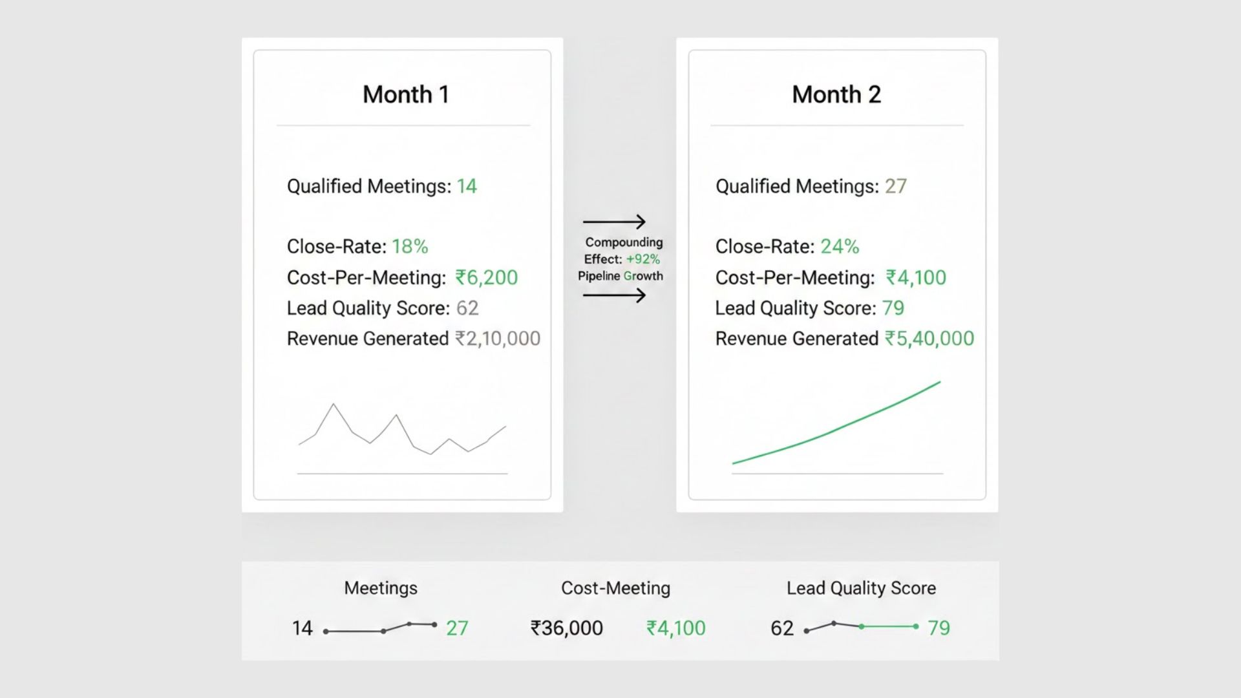Click the Month 2 green growth curve

[x=836, y=423]
